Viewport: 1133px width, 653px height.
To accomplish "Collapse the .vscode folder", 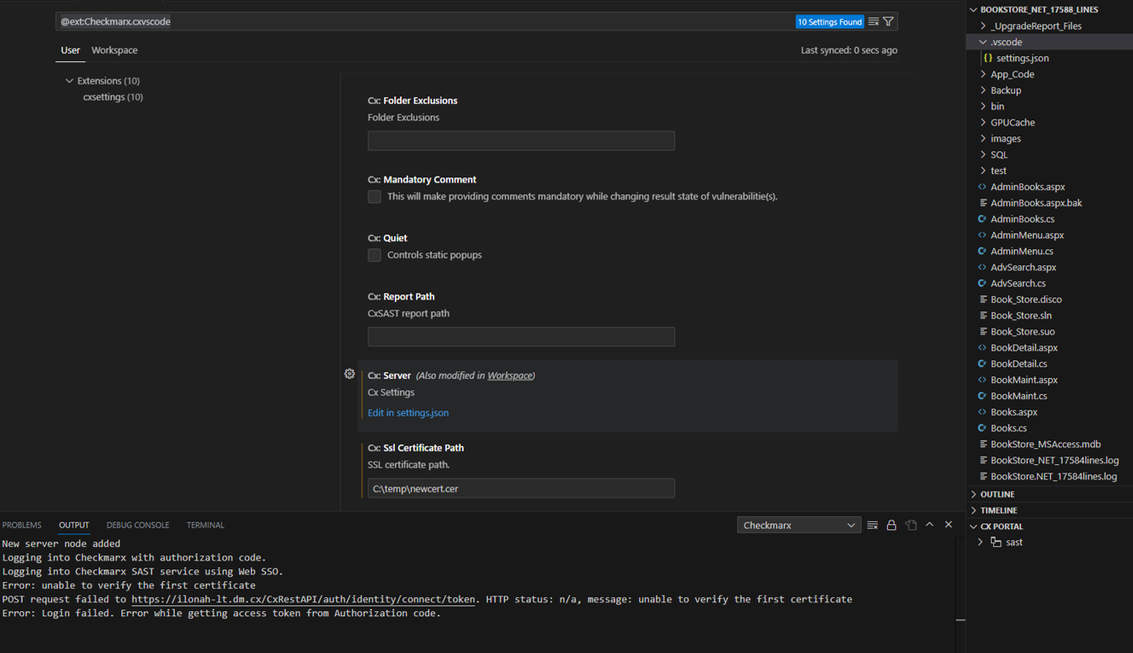I will (x=983, y=42).
